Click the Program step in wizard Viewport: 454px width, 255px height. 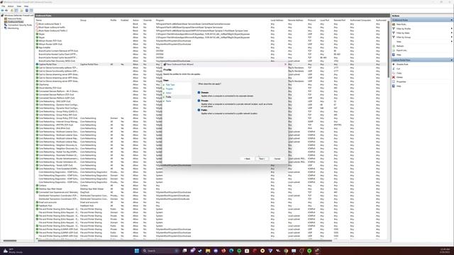click(x=170, y=89)
